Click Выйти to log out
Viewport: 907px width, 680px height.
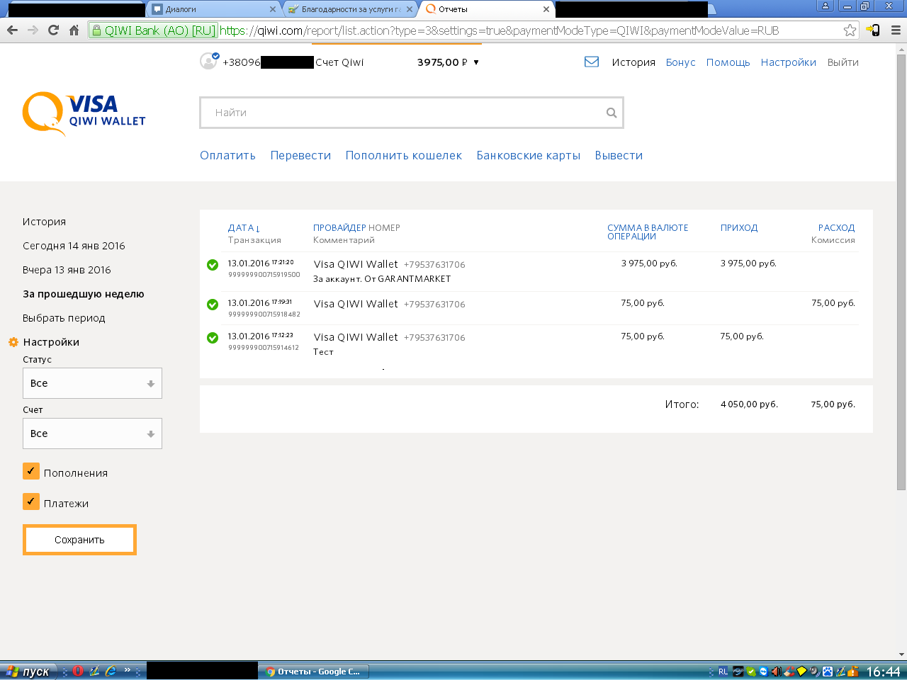pyautogui.click(x=843, y=62)
